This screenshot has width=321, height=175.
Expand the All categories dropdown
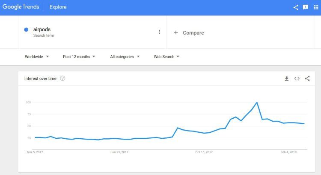(125, 57)
